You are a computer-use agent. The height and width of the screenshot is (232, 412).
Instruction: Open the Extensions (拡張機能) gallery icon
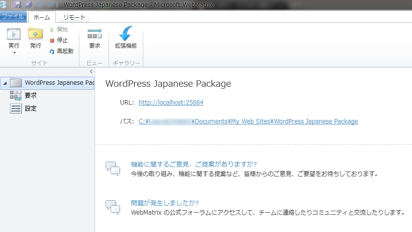pyautogui.click(x=126, y=34)
